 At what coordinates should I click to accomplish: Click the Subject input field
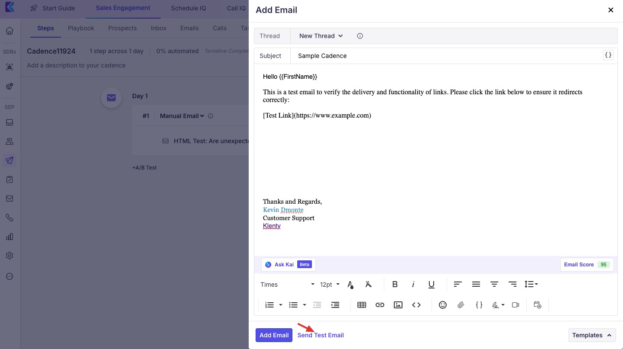[x=446, y=56]
